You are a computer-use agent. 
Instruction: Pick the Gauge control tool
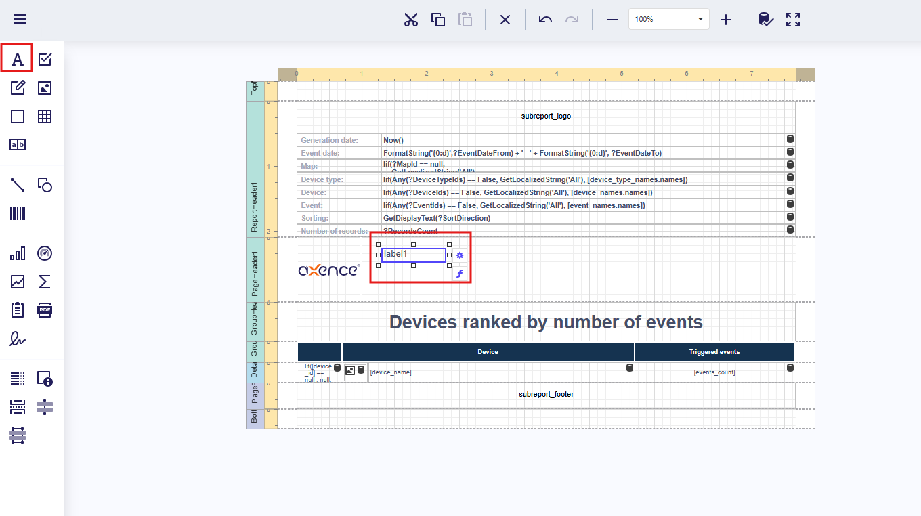coord(45,253)
